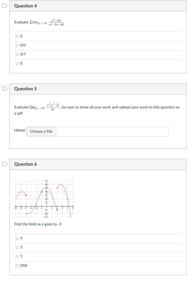Select answer 3 in Question 6
This screenshot has width=196, height=284.
coord(16,247)
